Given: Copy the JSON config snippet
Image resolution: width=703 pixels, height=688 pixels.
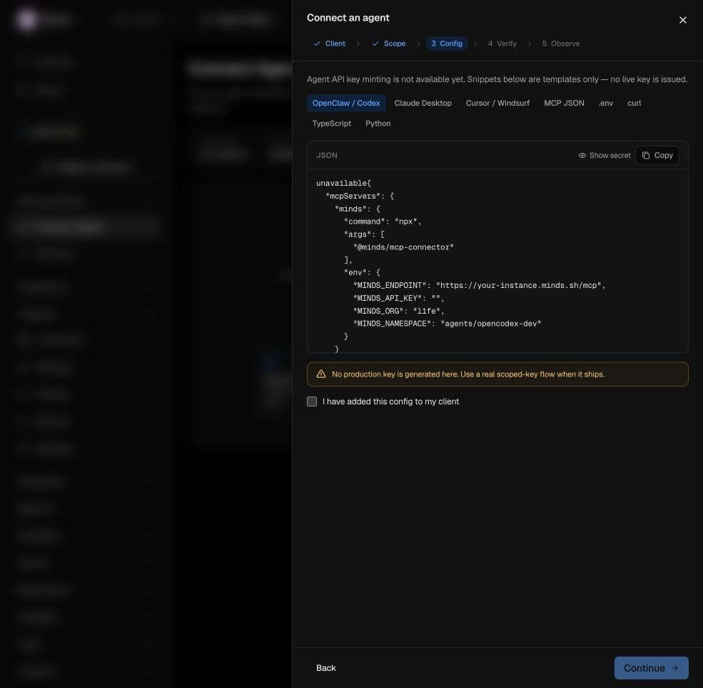Looking at the screenshot, I should click(x=657, y=155).
